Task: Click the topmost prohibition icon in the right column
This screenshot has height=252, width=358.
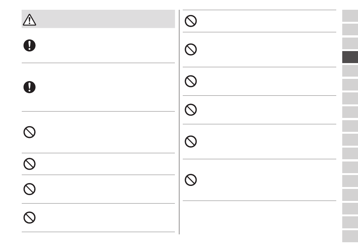Action: (191, 21)
